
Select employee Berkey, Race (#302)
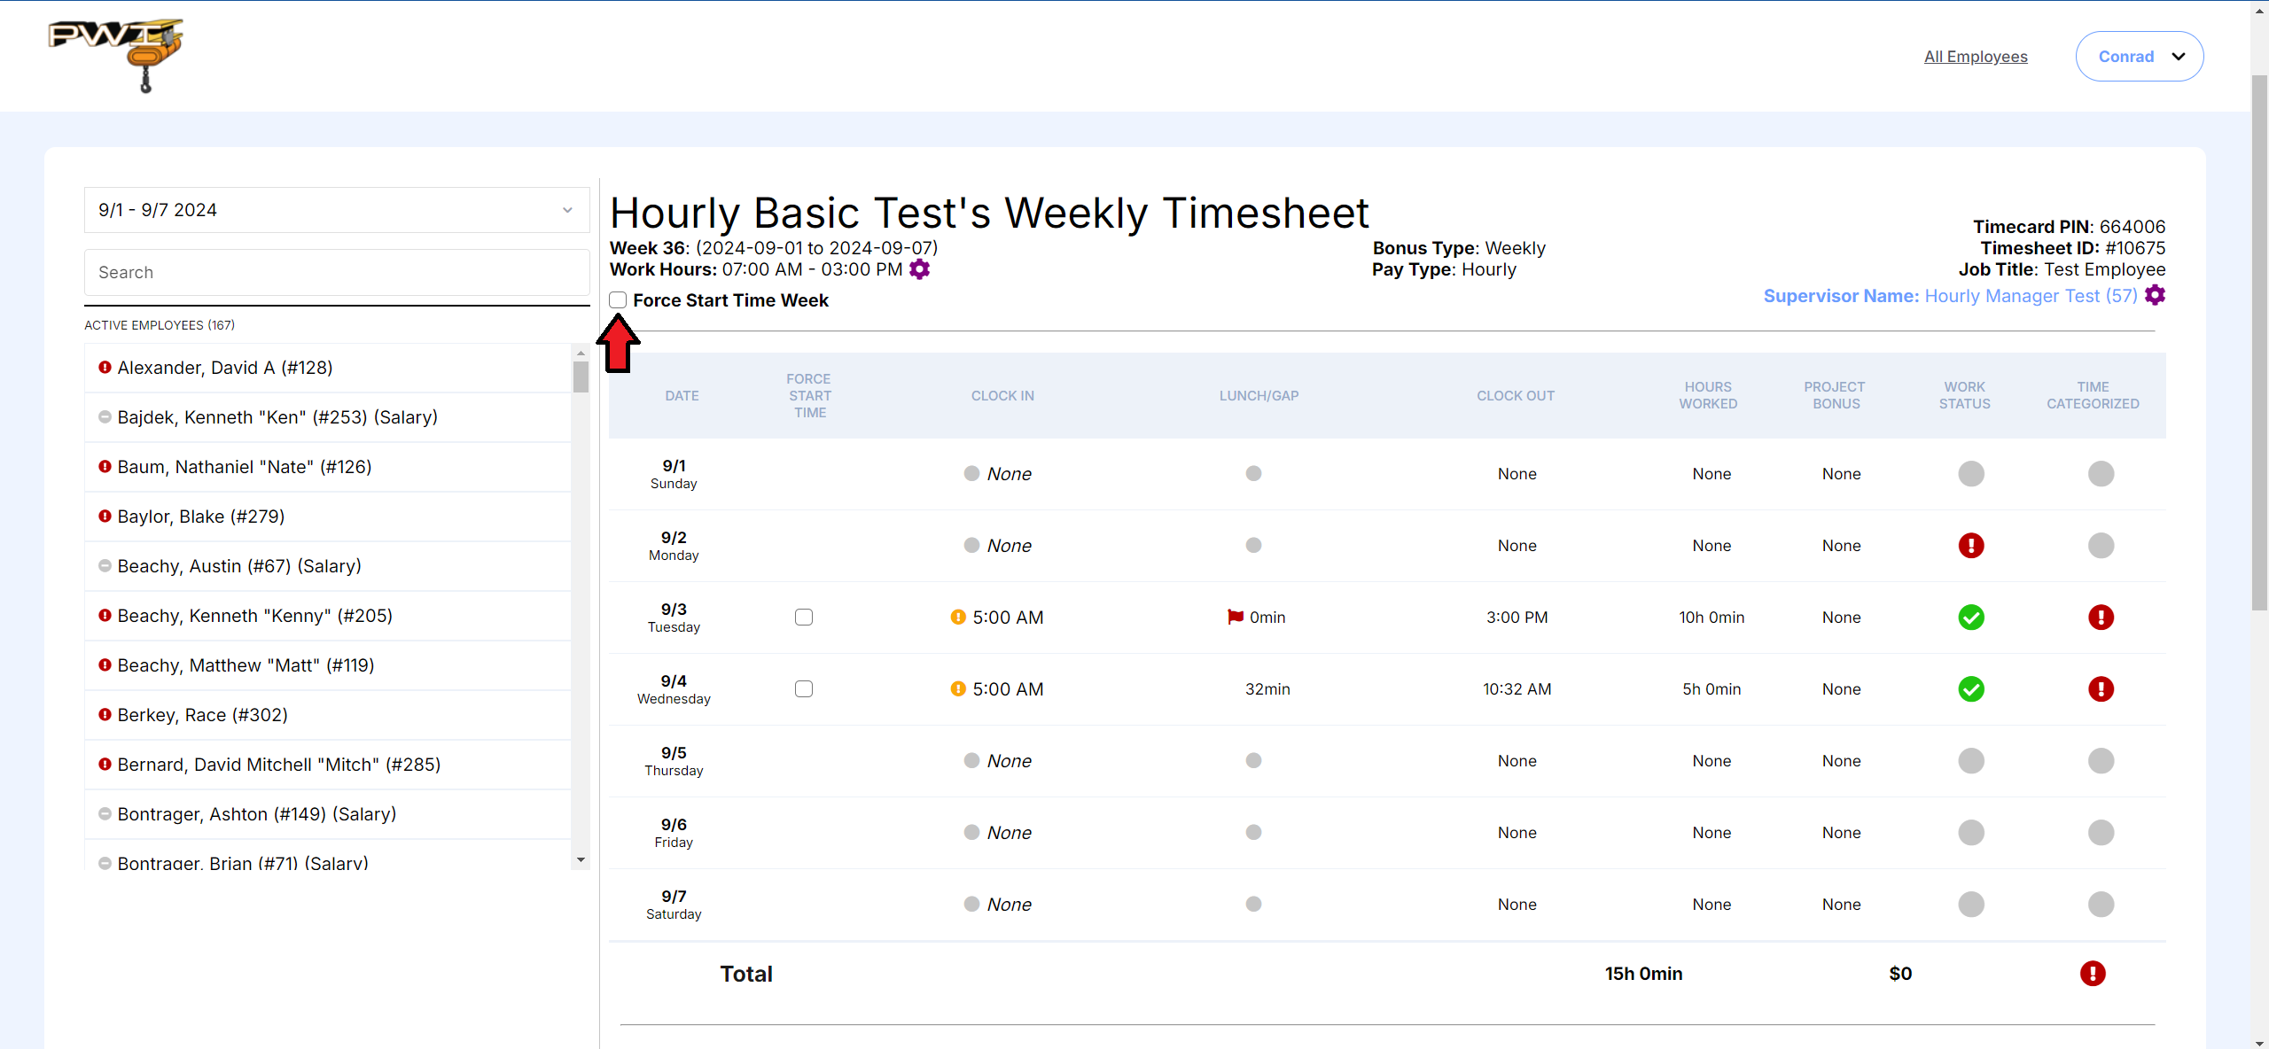[x=202, y=715]
